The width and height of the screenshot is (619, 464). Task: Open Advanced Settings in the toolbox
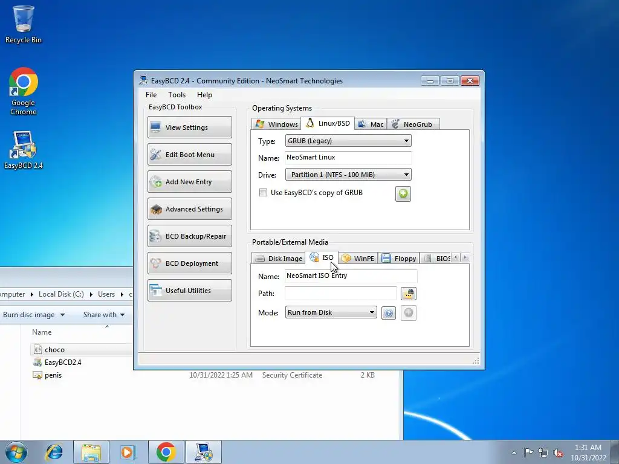[x=189, y=208]
